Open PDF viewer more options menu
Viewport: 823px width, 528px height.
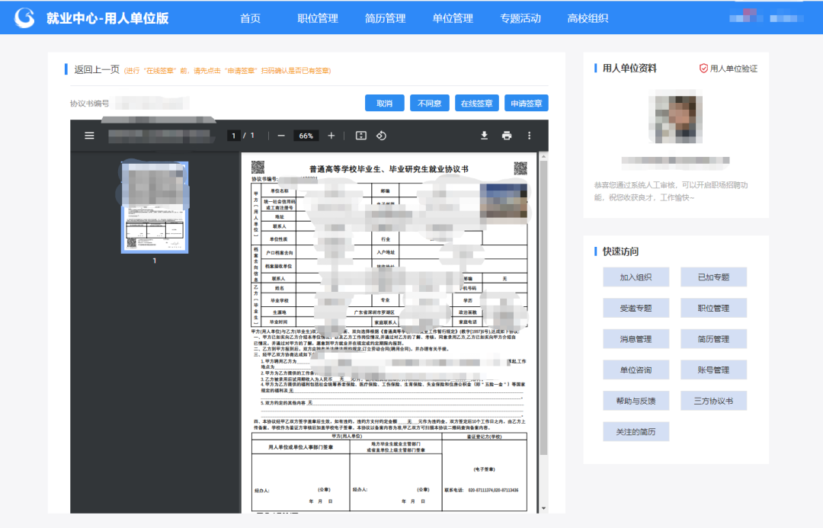[x=529, y=136]
